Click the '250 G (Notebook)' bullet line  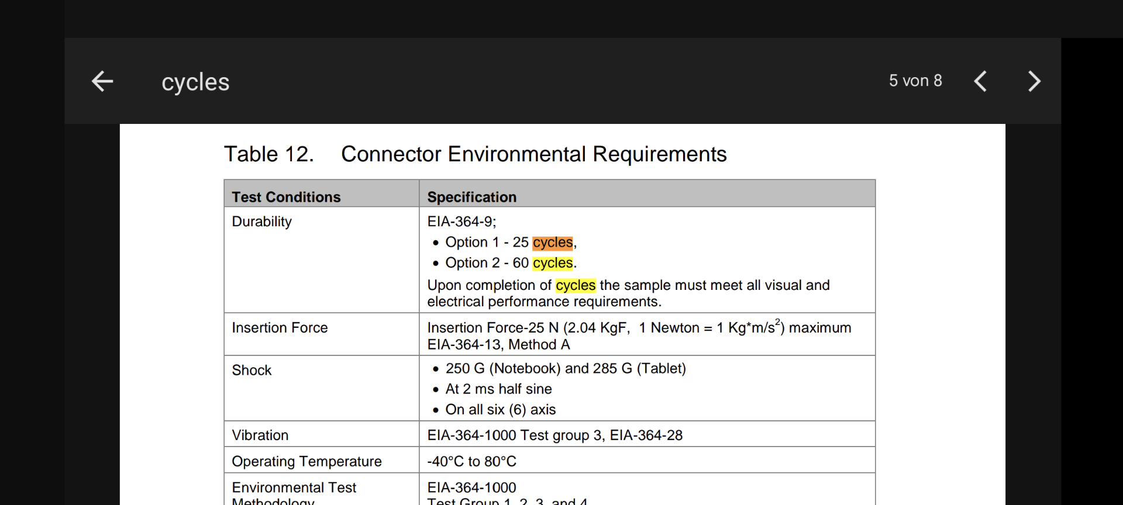(565, 368)
